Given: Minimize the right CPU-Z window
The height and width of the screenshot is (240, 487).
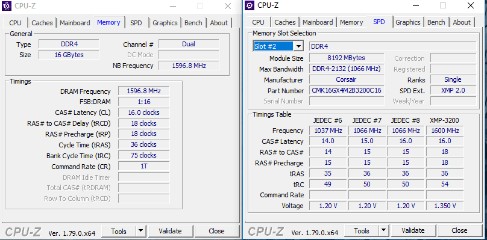Looking at the screenshot, I should 416,5.
